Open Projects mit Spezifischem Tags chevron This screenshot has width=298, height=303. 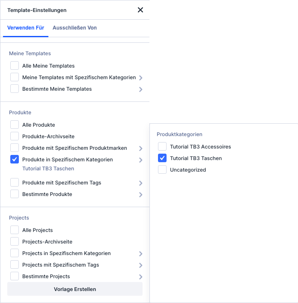click(141, 265)
